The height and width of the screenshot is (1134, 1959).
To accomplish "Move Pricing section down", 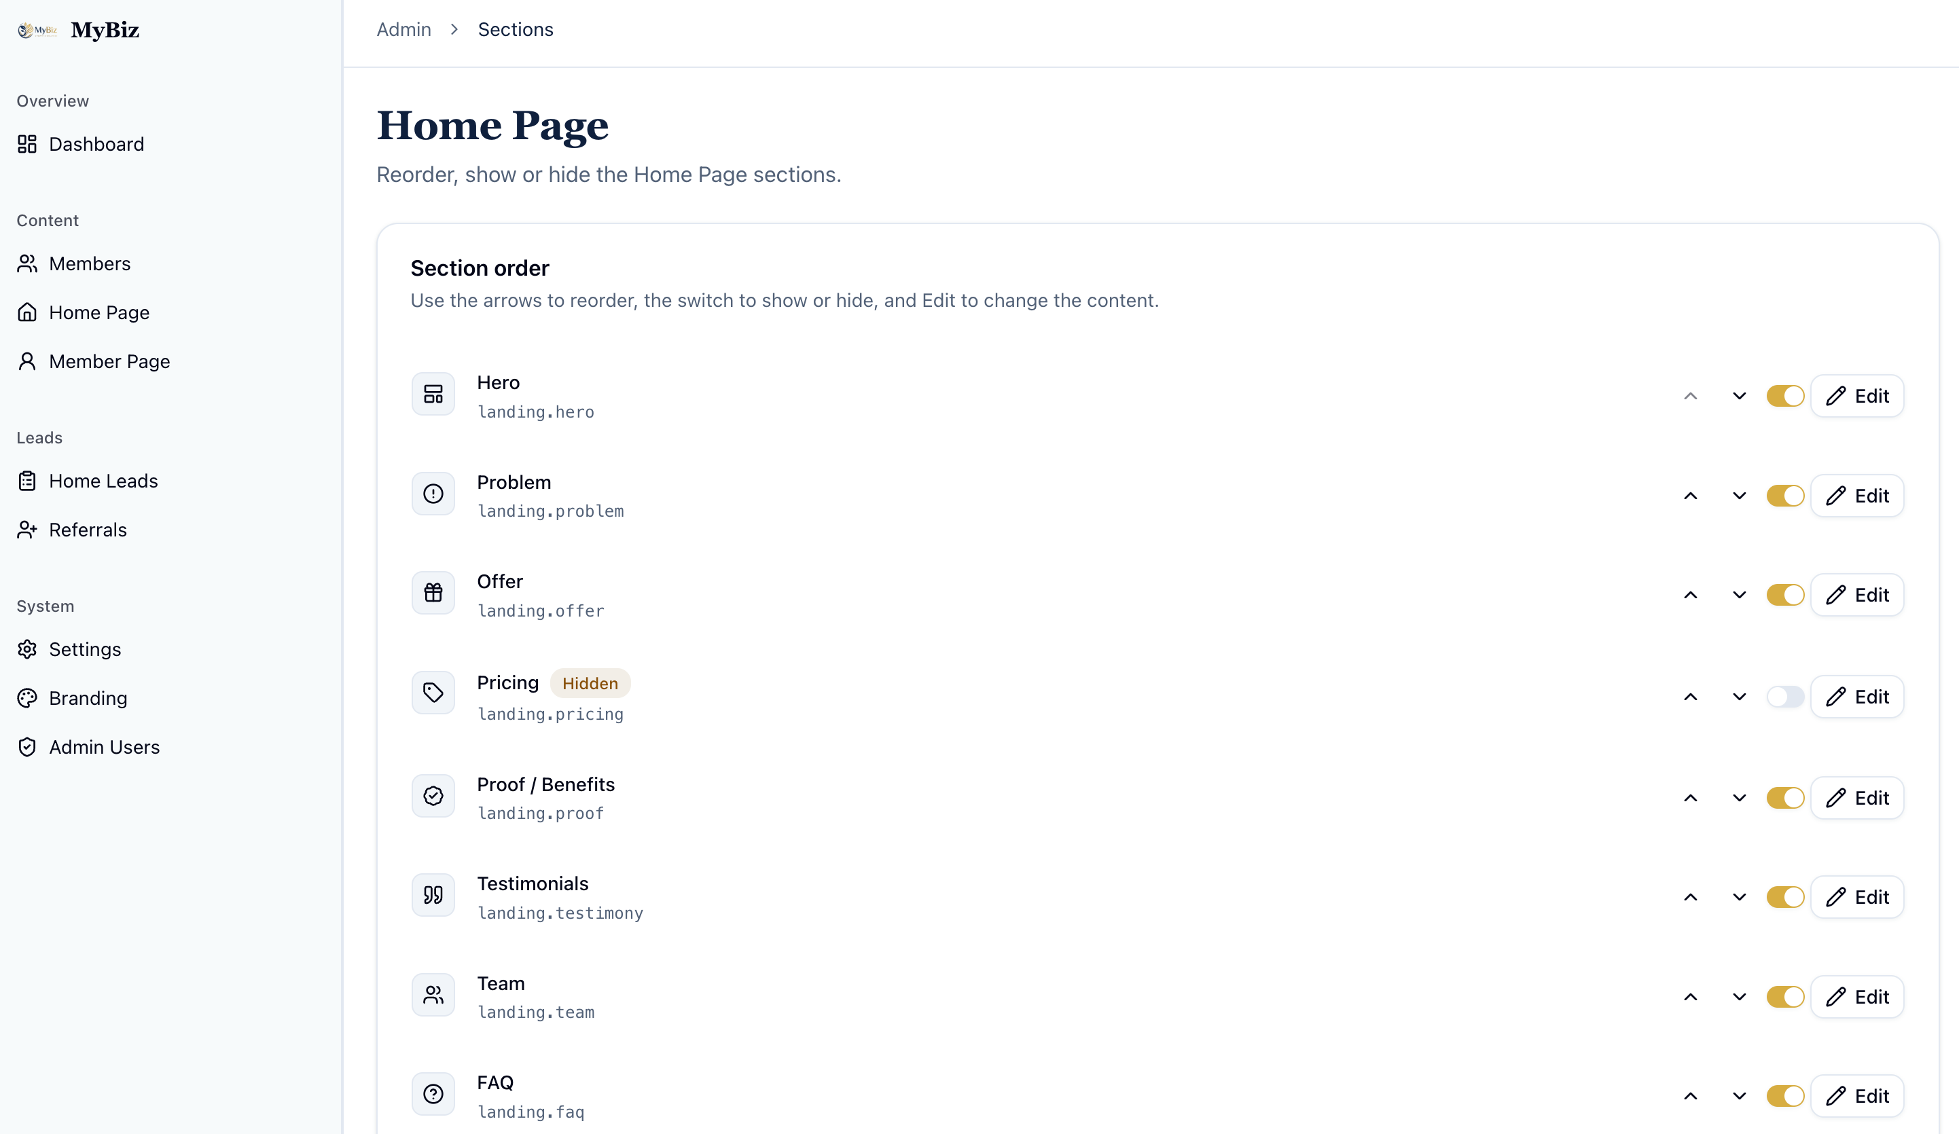I will pyautogui.click(x=1740, y=697).
